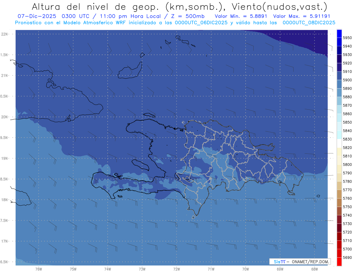
Task: Click the '17N' latitude label
Action: point(4,241)
